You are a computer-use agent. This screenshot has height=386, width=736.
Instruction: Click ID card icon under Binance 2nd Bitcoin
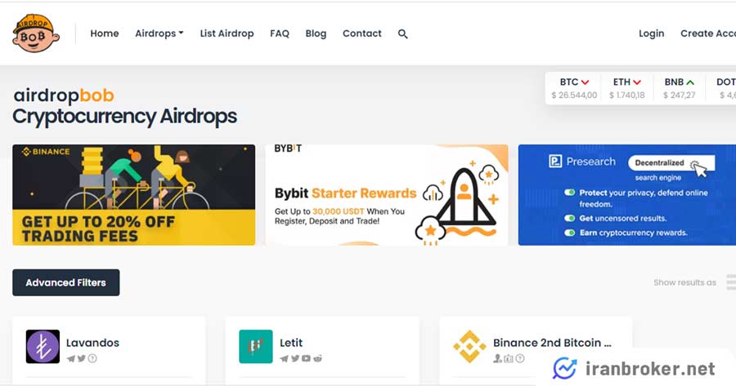click(509, 359)
